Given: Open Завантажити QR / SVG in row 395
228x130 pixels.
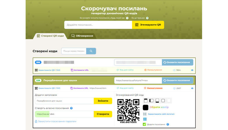Looking at the screenshot, I should (49, 70).
